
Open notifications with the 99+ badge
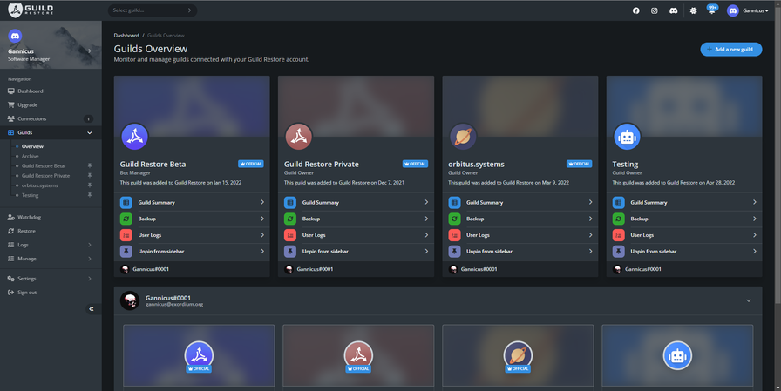tap(712, 10)
